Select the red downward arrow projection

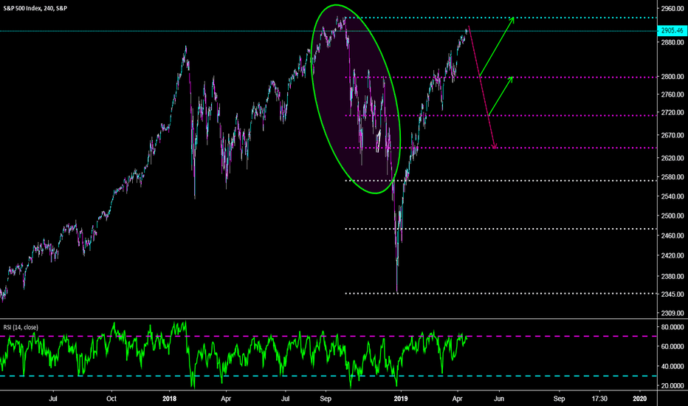tap(482, 86)
